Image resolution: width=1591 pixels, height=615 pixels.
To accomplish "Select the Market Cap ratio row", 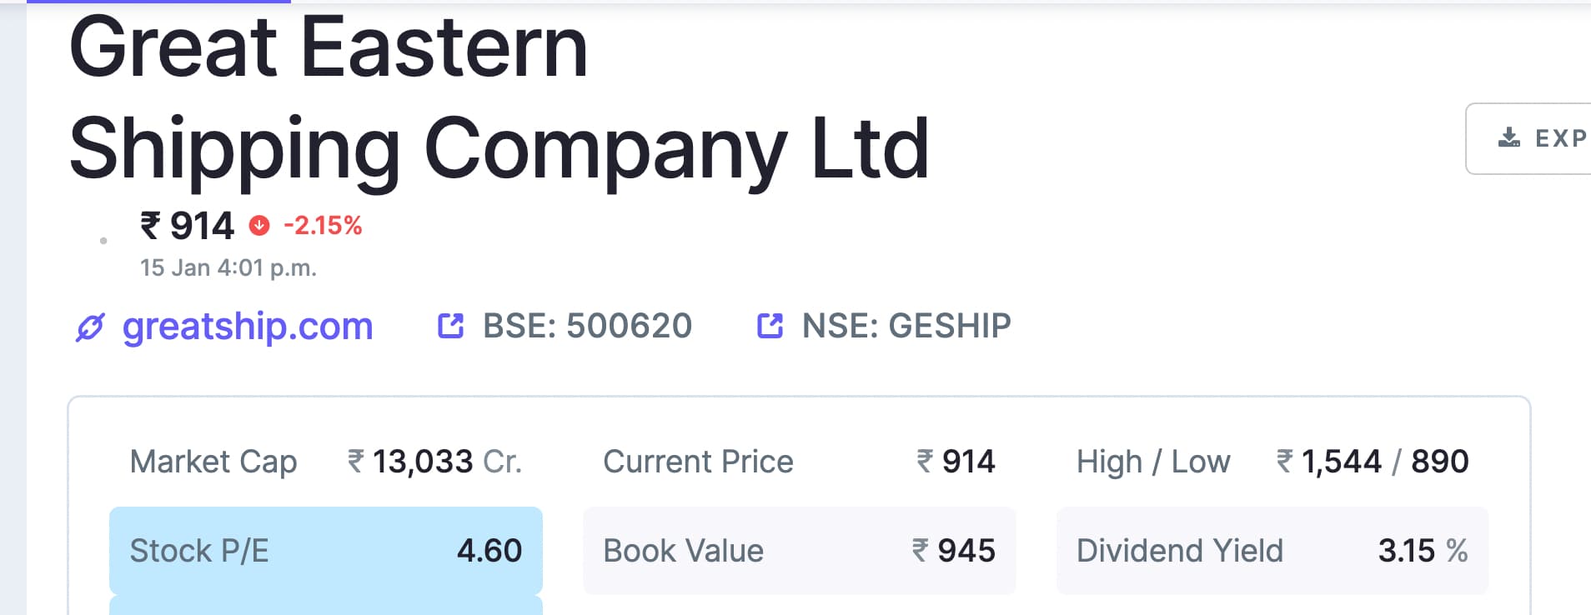I will click(326, 461).
